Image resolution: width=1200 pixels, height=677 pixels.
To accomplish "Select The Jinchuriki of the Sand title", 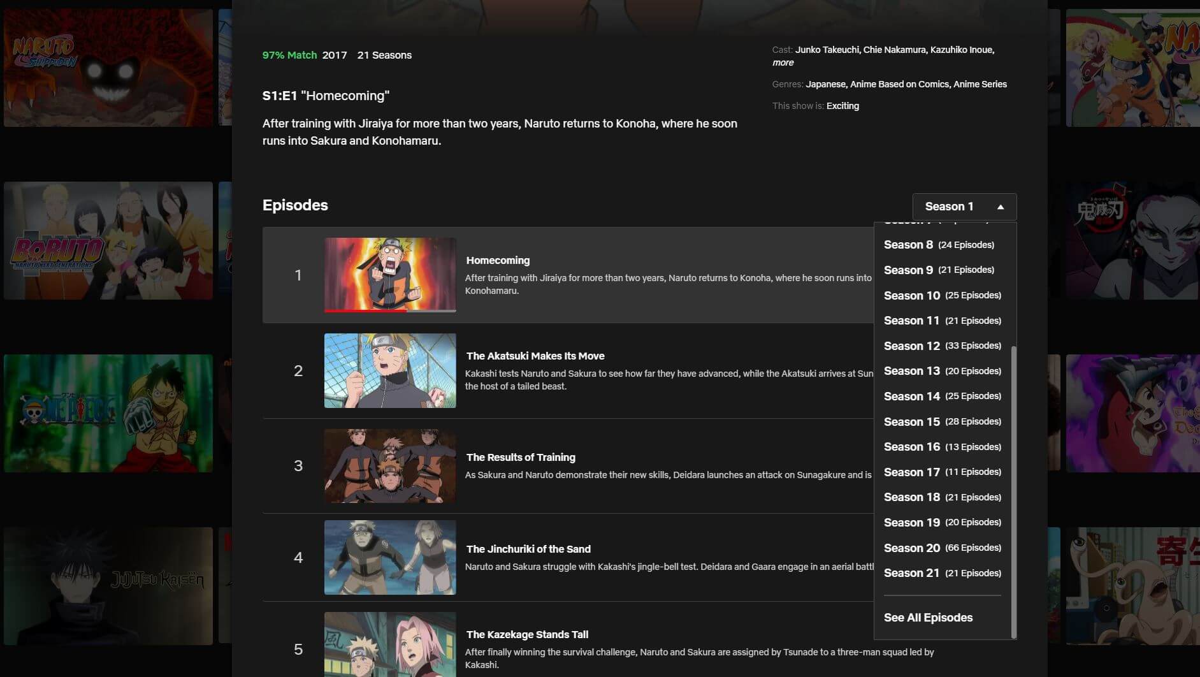I will click(x=528, y=550).
